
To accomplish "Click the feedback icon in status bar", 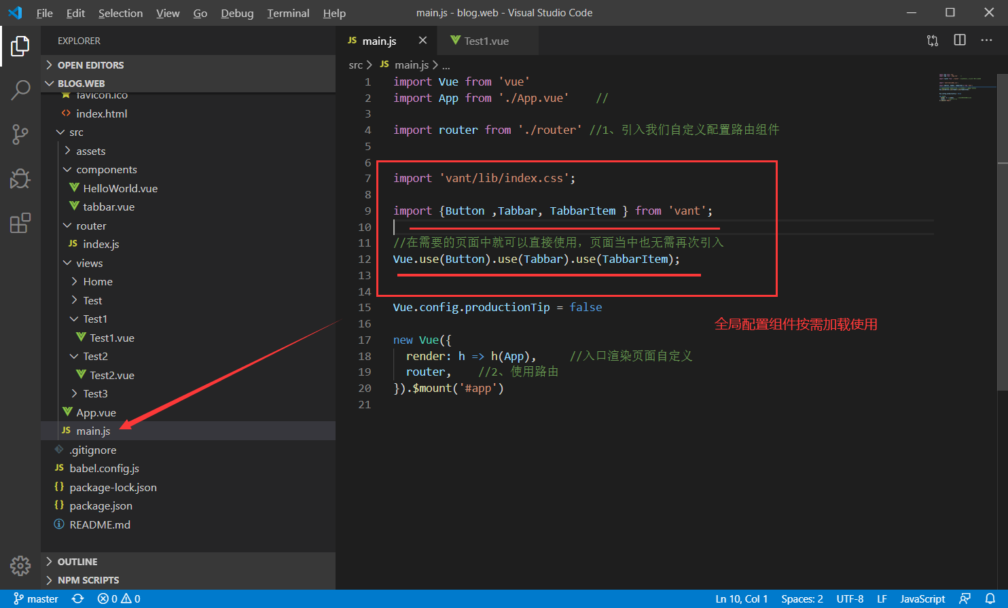I will coord(965,598).
